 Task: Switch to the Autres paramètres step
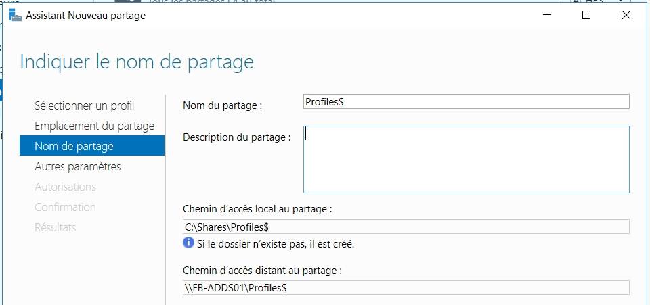coord(78,166)
